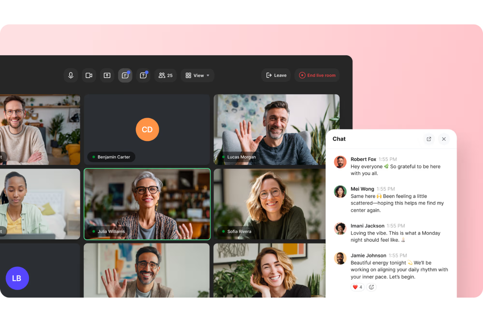Open Imani Jackson's chat avatar
Viewport: 483px width, 322px height.
[x=340, y=229]
